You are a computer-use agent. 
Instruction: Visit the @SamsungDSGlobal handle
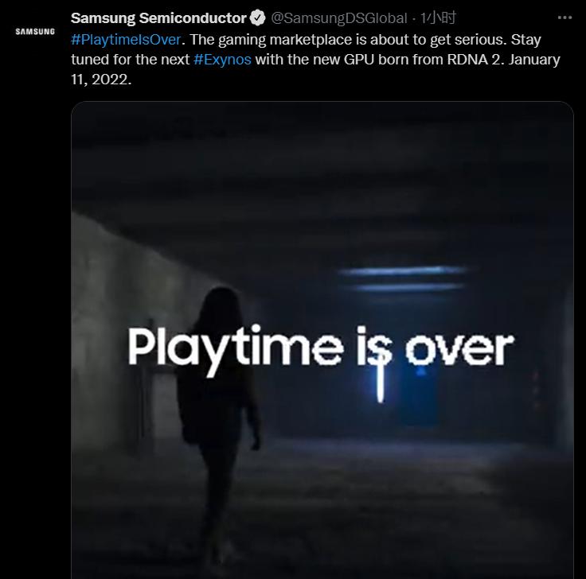coord(338,18)
